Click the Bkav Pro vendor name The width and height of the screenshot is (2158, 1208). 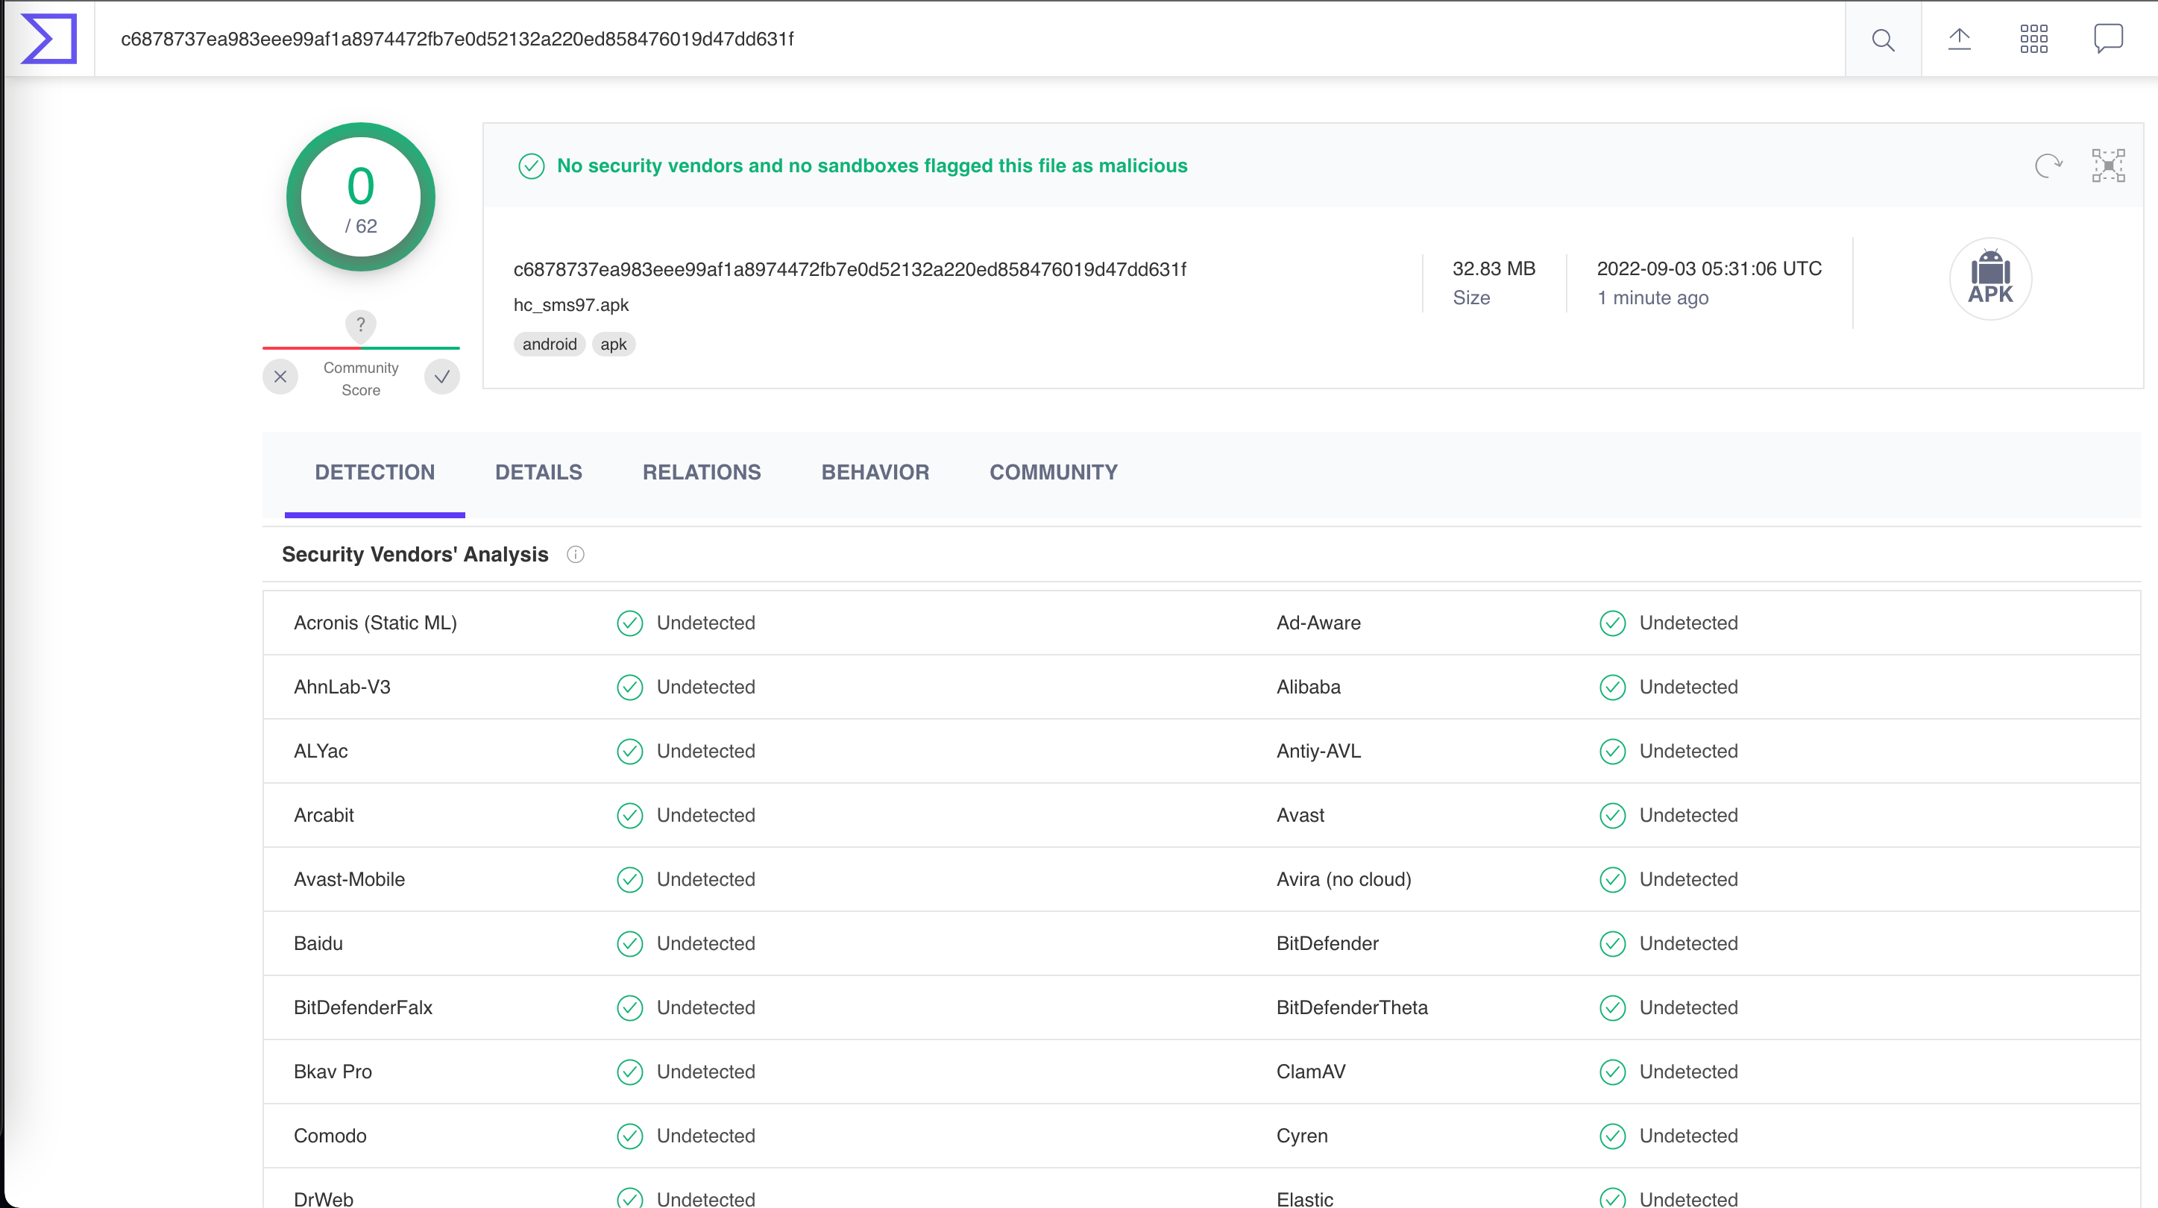pos(332,1072)
